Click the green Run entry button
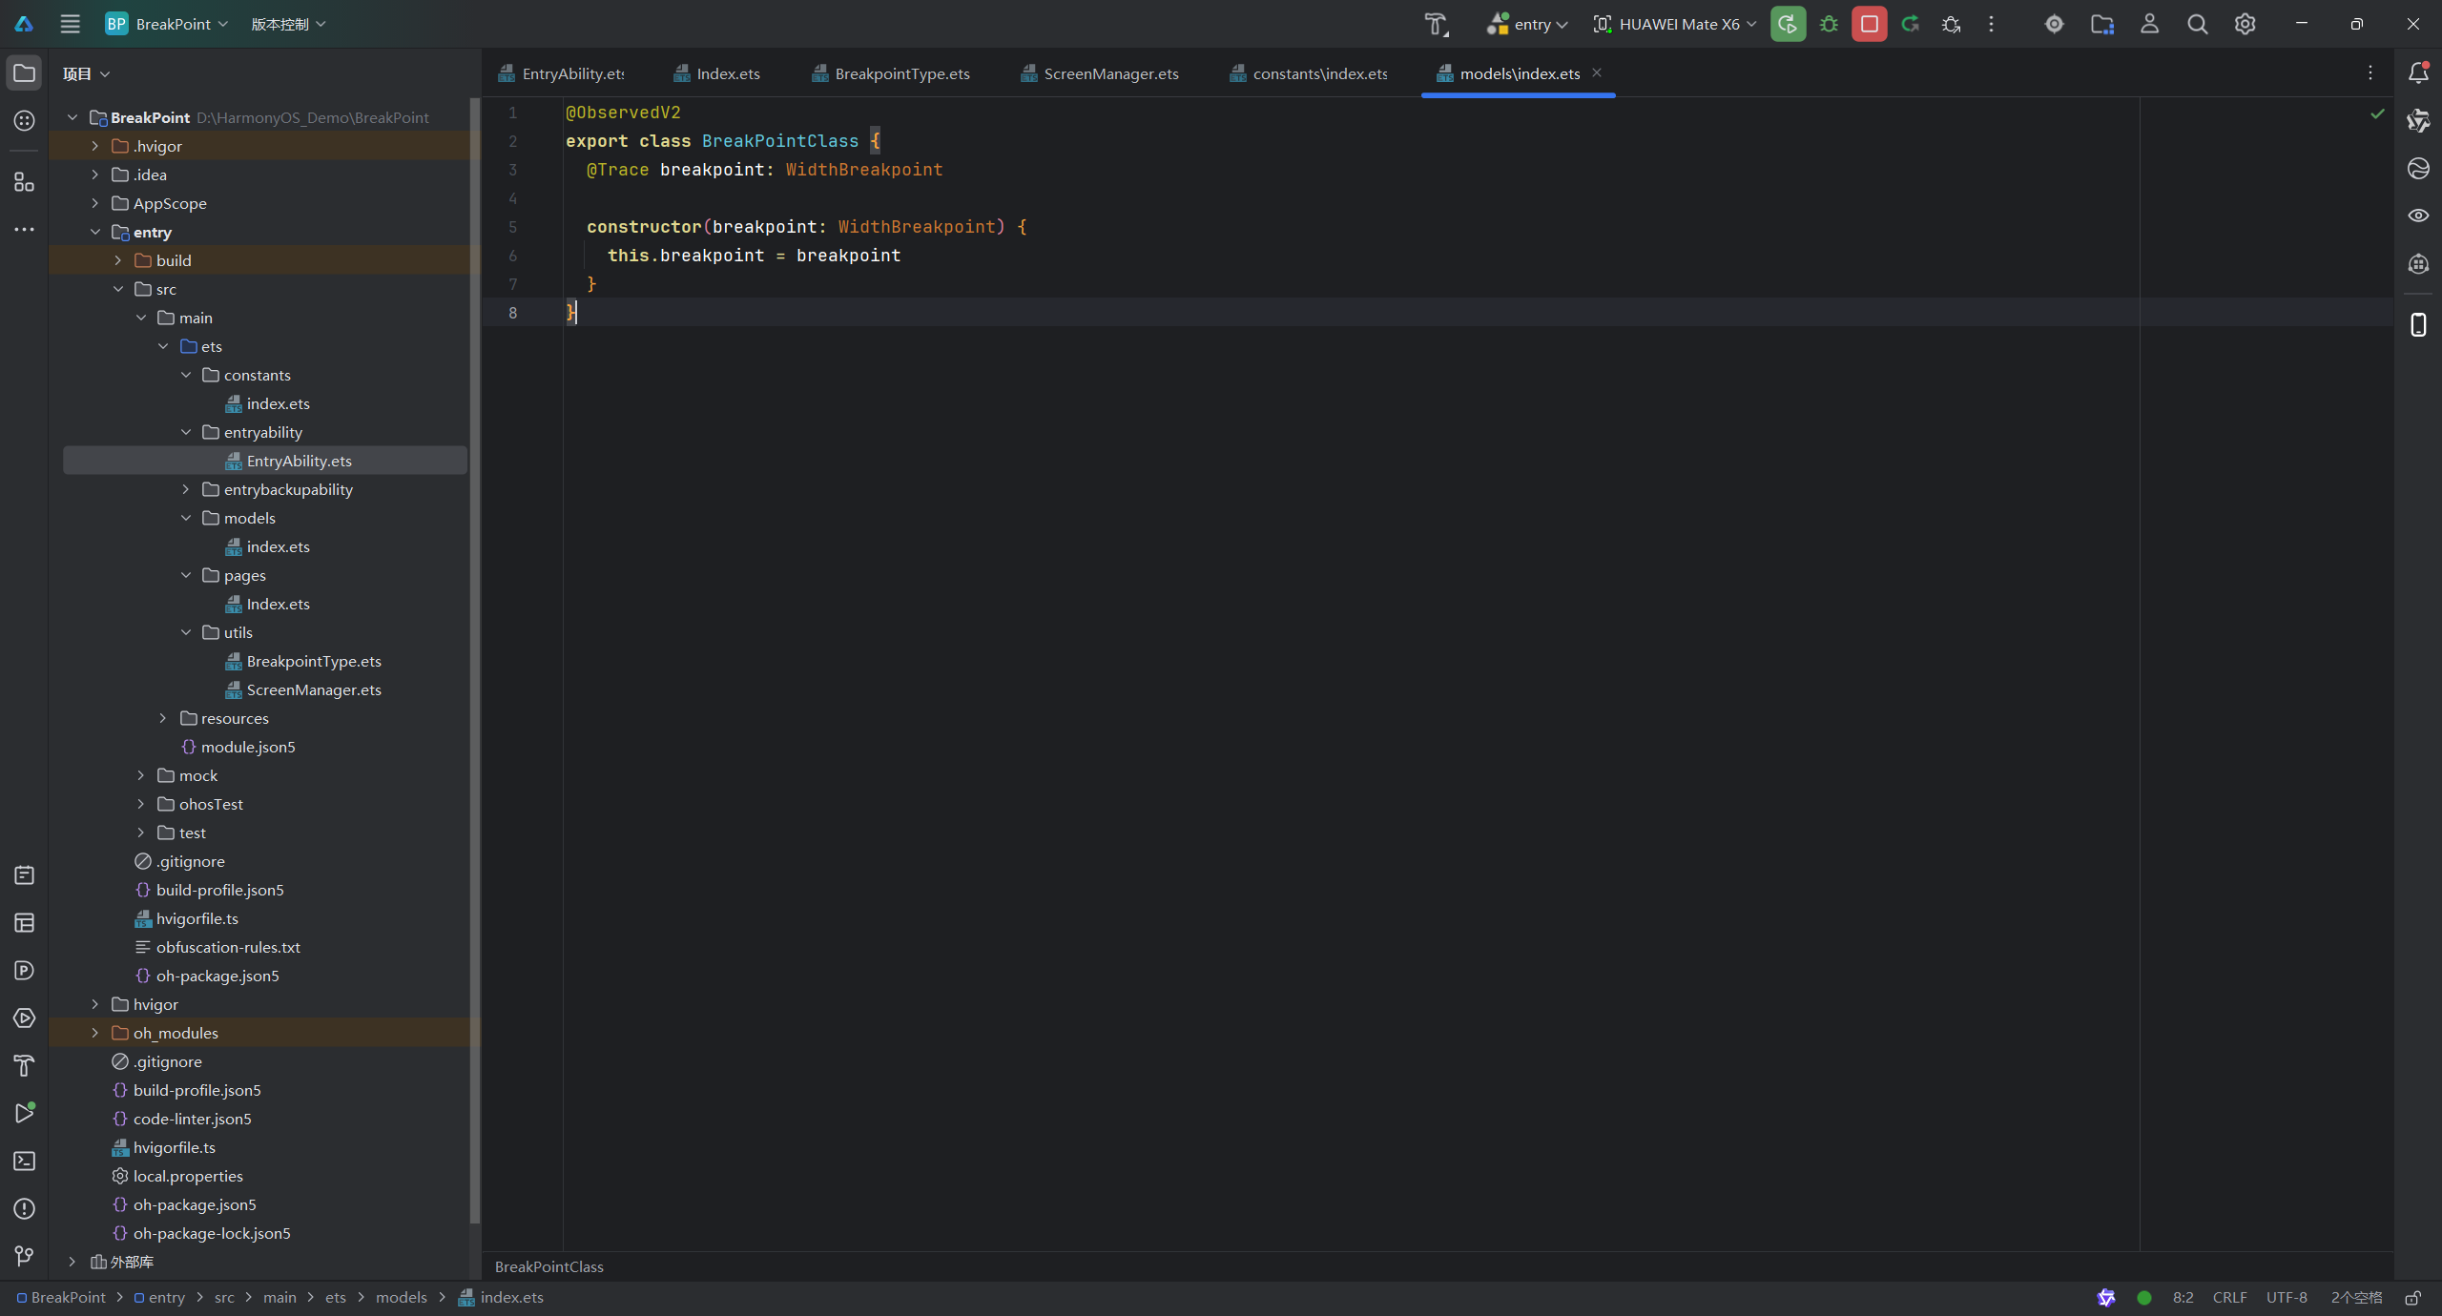Viewport: 2442px width, 1316px height. (1788, 24)
